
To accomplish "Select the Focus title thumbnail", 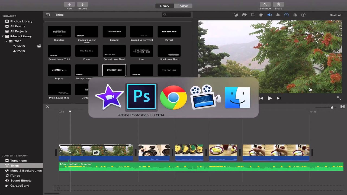I will click(87, 51).
